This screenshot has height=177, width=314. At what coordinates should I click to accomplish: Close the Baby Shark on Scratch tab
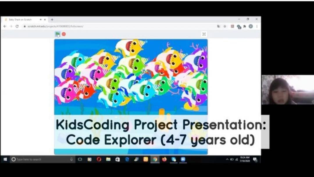click(x=45, y=20)
